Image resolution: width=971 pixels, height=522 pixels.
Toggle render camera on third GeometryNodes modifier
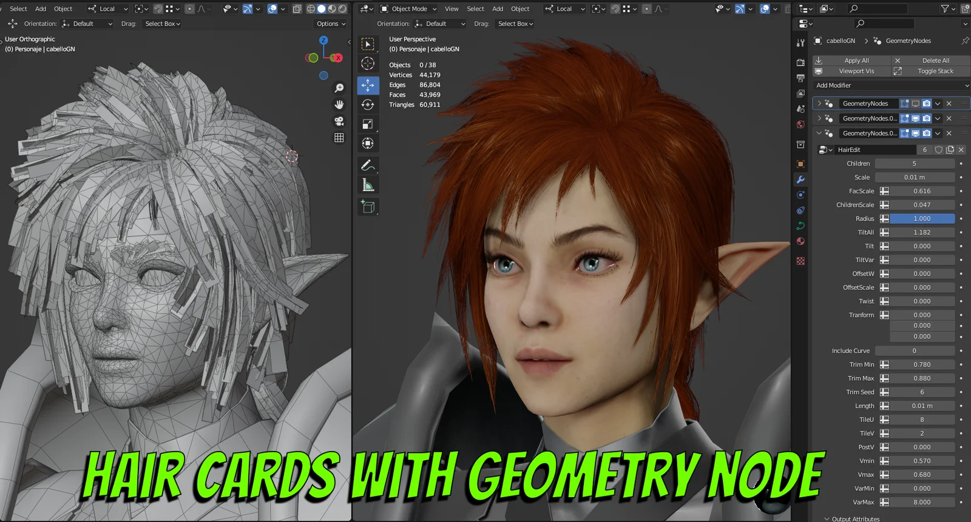pos(927,133)
